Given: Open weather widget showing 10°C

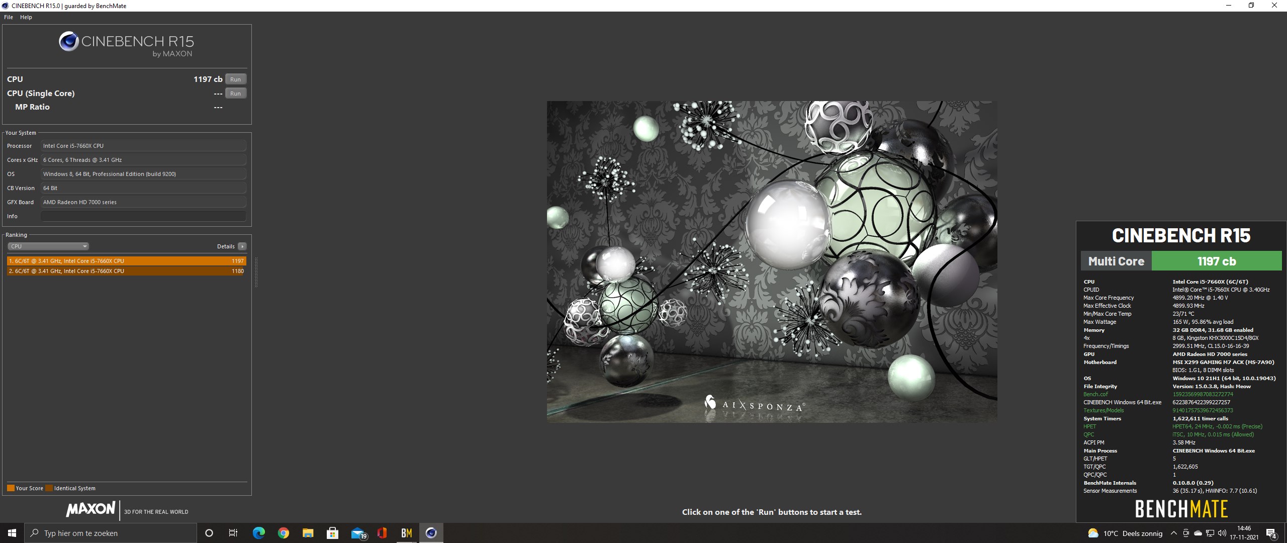Looking at the screenshot, I should pyautogui.click(x=1125, y=533).
